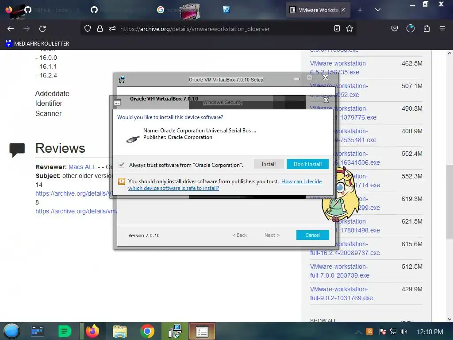Click the orange tray application icon
The width and height of the screenshot is (453, 340).
[x=369, y=331]
